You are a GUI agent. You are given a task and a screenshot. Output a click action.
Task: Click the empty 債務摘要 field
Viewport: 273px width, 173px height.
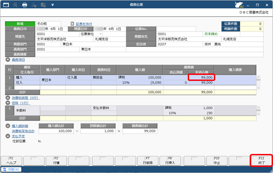click(x=149, y=54)
